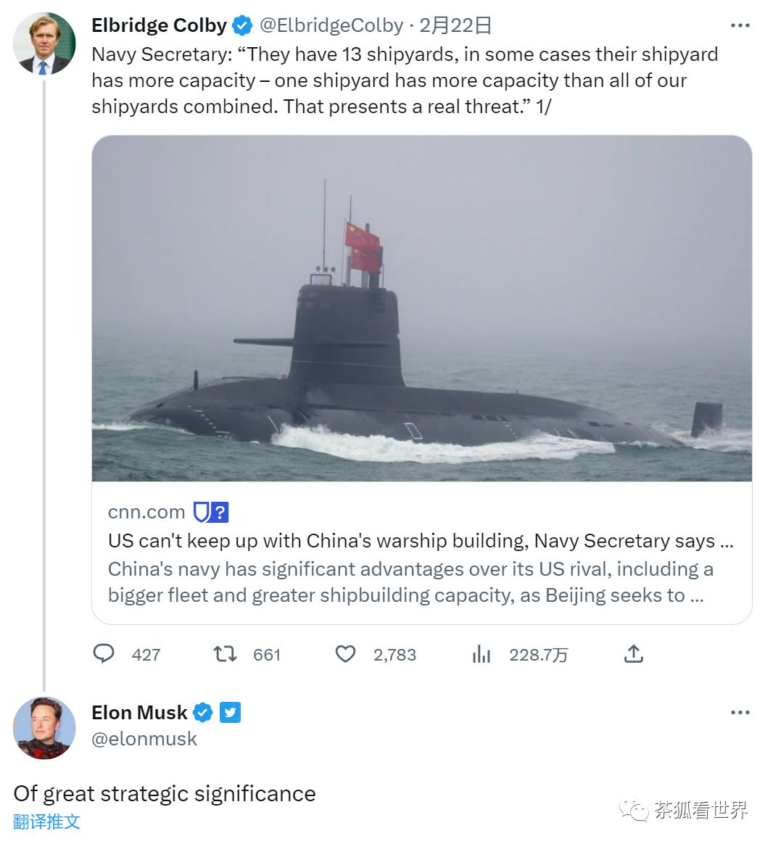Screen dimensions: 773x844
Task: Click the Twitter bird affiliation badge
Action: coord(230,713)
